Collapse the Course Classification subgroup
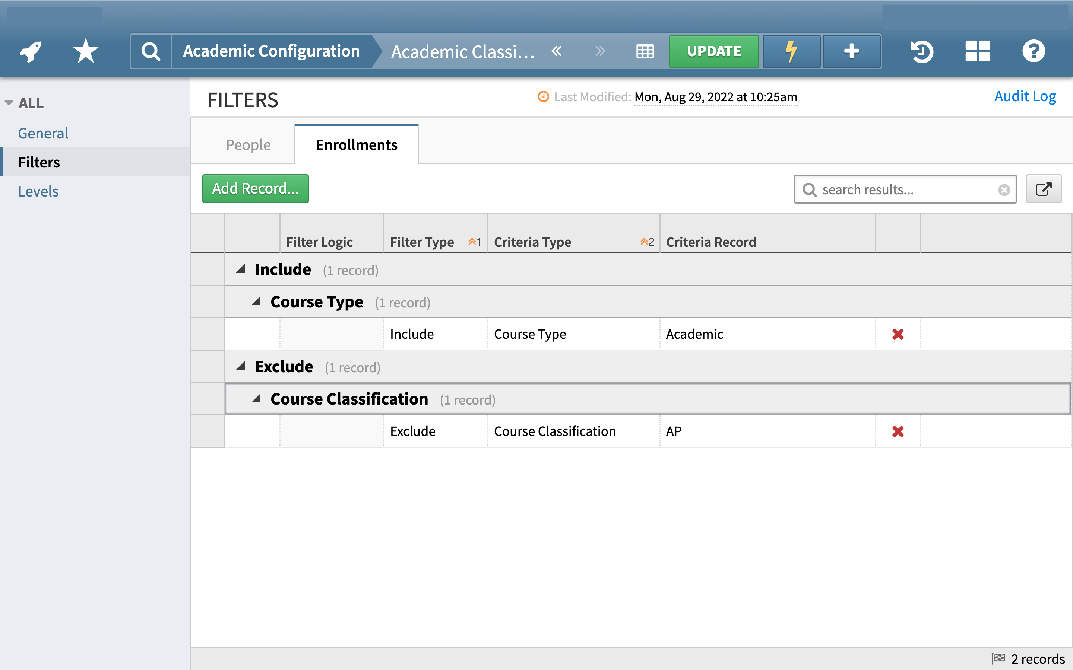Image resolution: width=1073 pixels, height=670 pixels. (257, 398)
